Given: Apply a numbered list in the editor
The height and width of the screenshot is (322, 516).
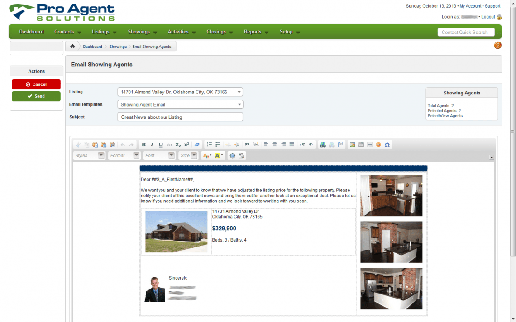Looking at the screenshot, I should click(x=208, y=145).
